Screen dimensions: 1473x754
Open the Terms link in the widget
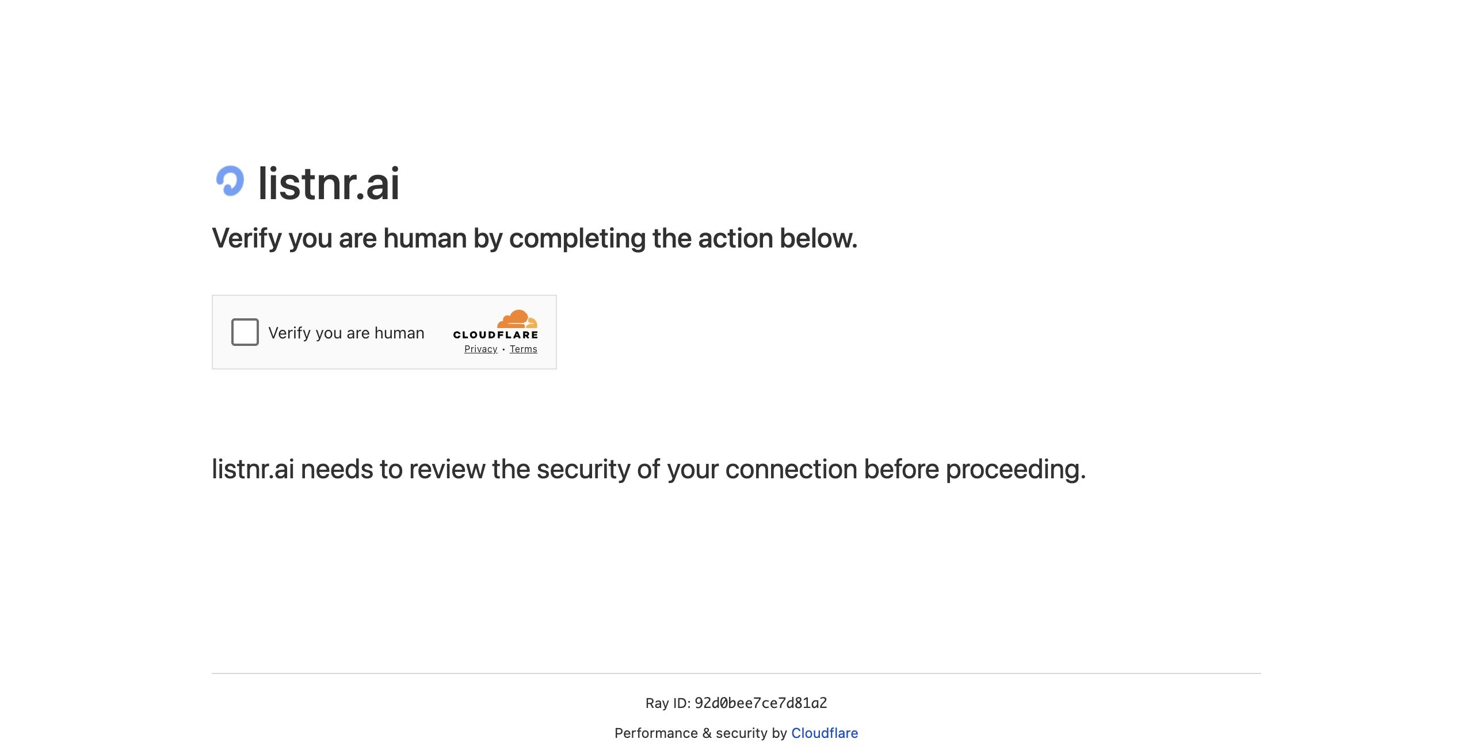523,349
